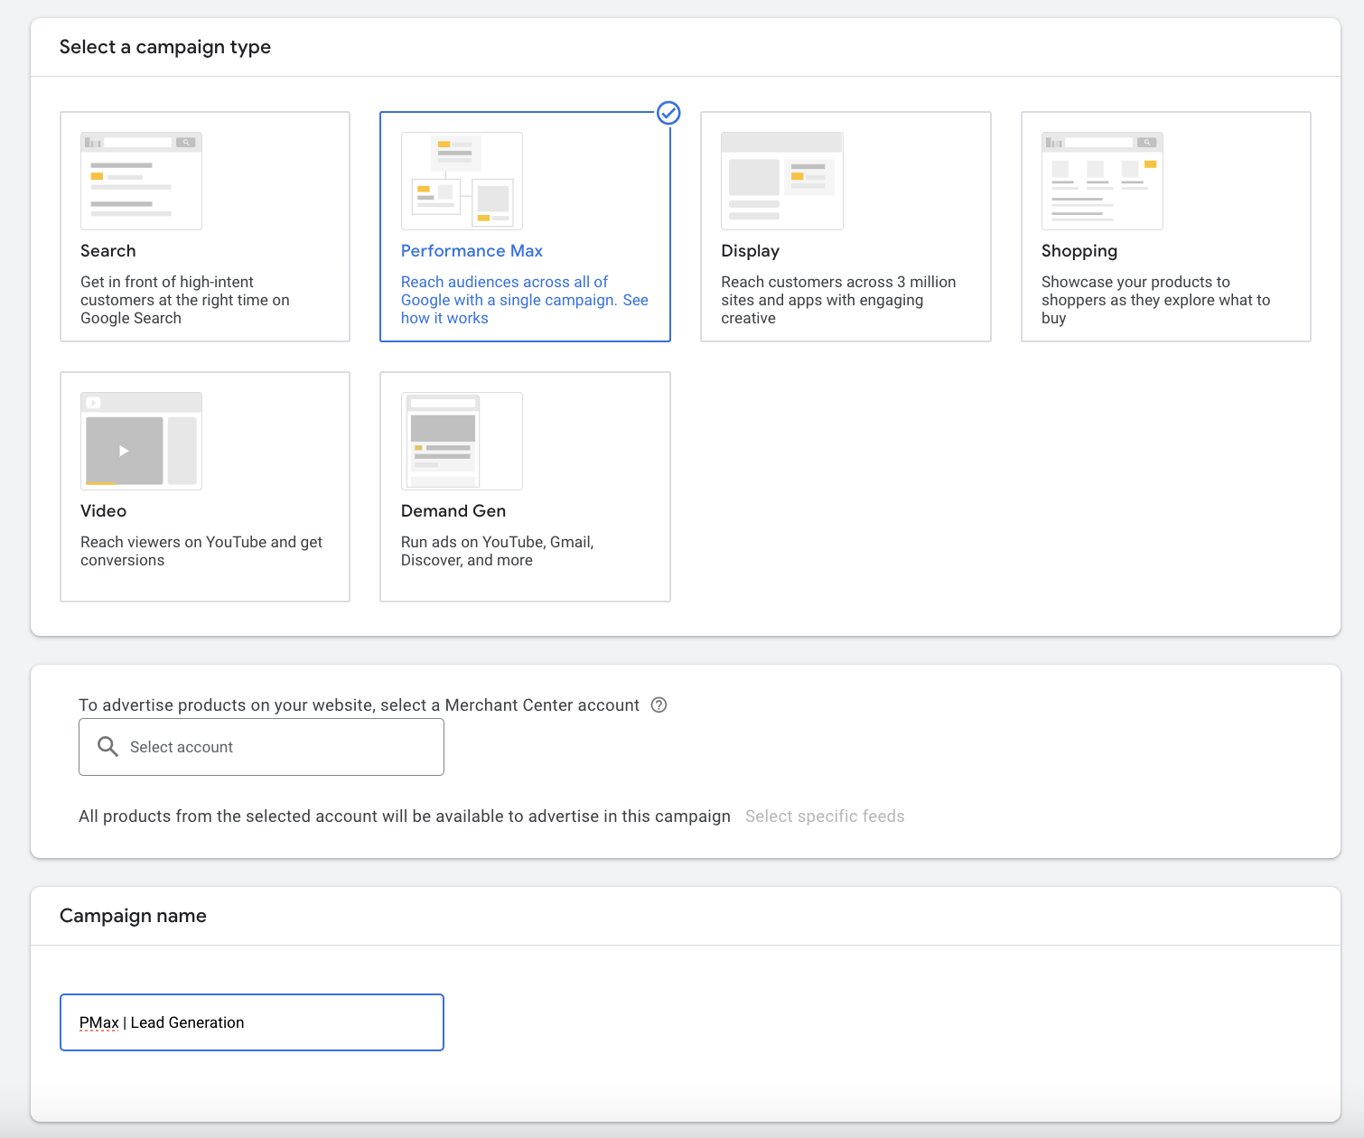The width and height of the screenshot is (1364, 1138).
Task: Pick the Demand Gen campaign type title
Action: click(x=453, y=511)
